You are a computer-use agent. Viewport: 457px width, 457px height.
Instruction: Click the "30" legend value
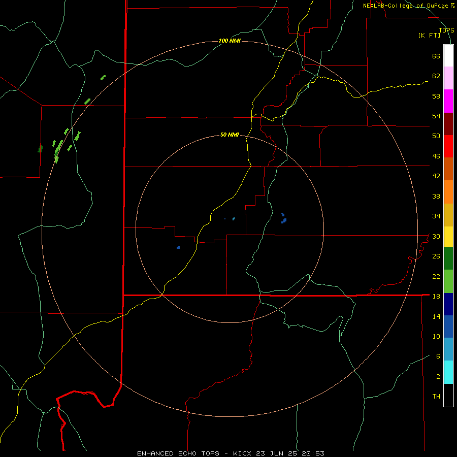coord(436,236)
